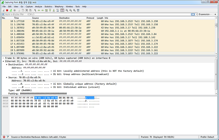Screen dimensions: 219x140
Task: Toggle packet list colorize rules button
Action: [62, 10]
